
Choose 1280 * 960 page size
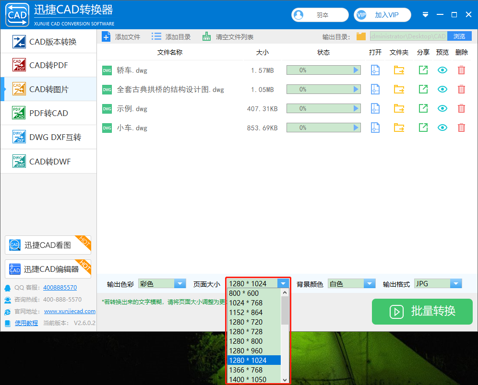[x=254, y=351]
